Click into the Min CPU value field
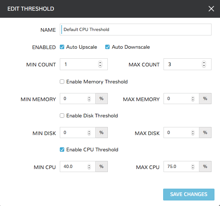The image size is (220, 206). [78, 166]
